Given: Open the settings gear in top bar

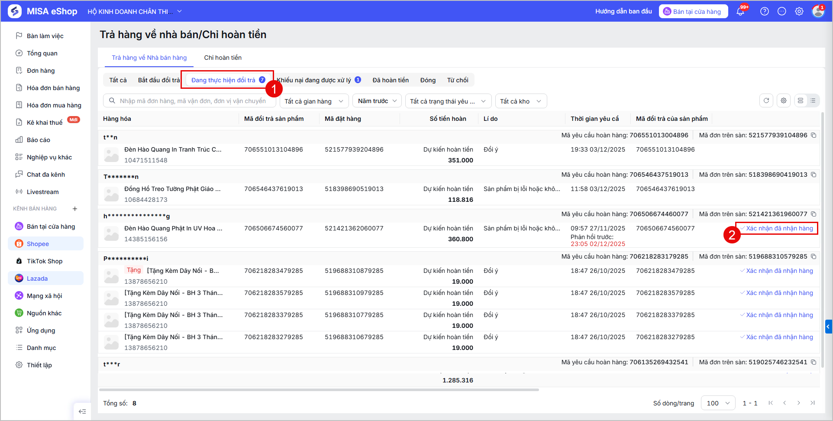Looking at the screenshot, I should 799,12.
